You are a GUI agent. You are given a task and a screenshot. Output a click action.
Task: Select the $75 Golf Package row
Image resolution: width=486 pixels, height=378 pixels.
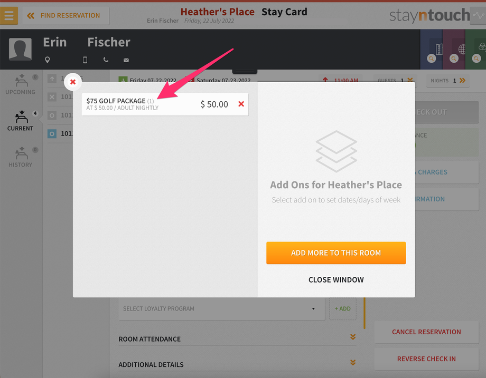click(165, 104)
